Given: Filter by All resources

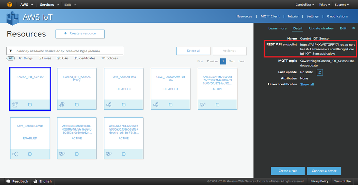Looking at the screenshot, I should (10, 58).
